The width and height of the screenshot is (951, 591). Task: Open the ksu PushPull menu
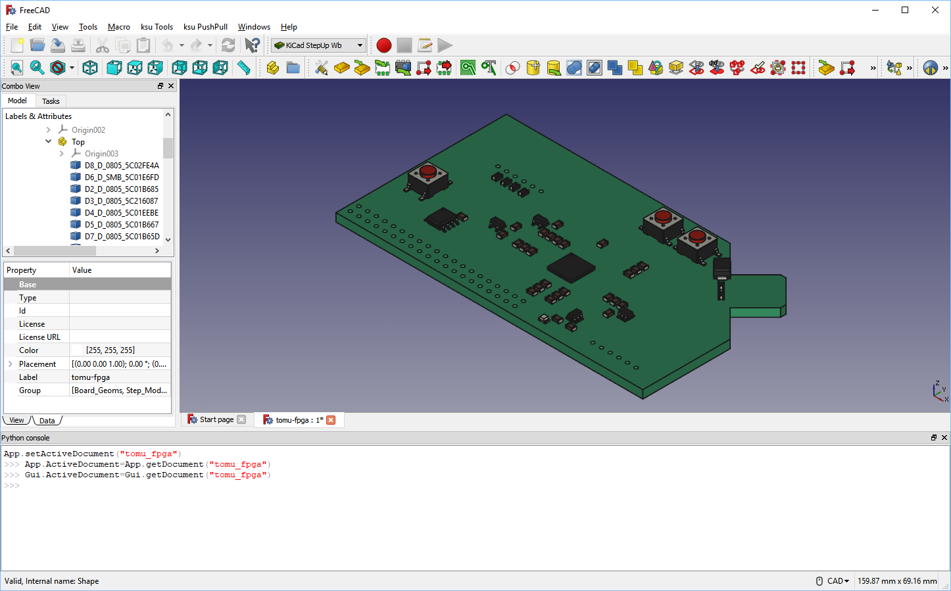pos(205,27)
